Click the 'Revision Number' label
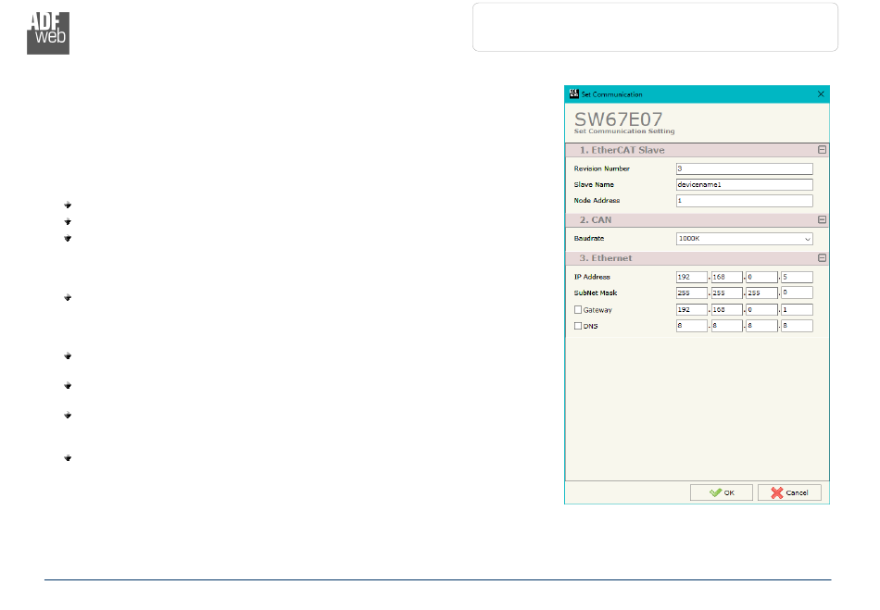Image resolution: width=880 pixels, height=610 pixels. pos(601,168)
